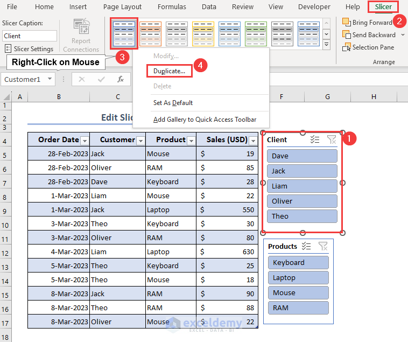Filter by RAM in Products slicer
408x342 pixels.
(298, 308)
